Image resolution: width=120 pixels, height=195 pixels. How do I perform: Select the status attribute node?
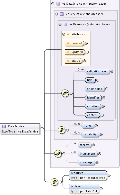point(74,61)
